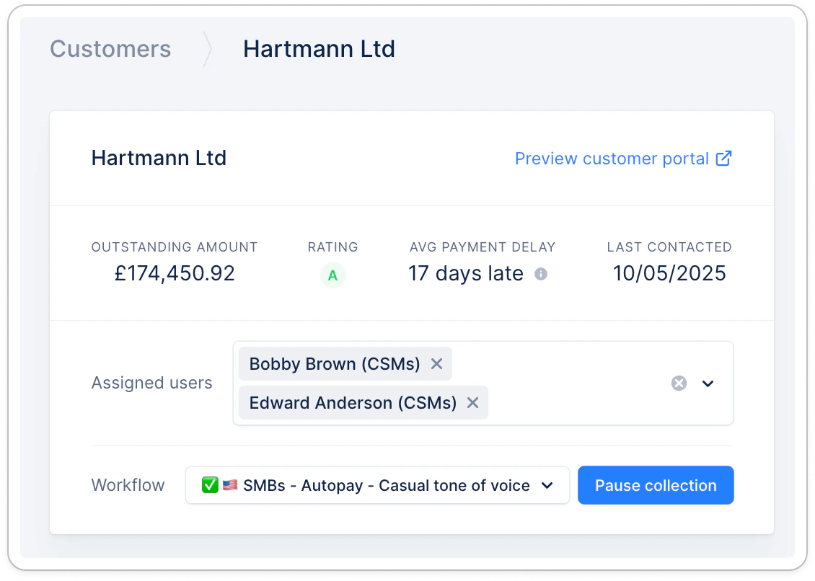Click the last contacted date 10/05/2025
Viewport: 815px width, 581px height.
(669, 273)
